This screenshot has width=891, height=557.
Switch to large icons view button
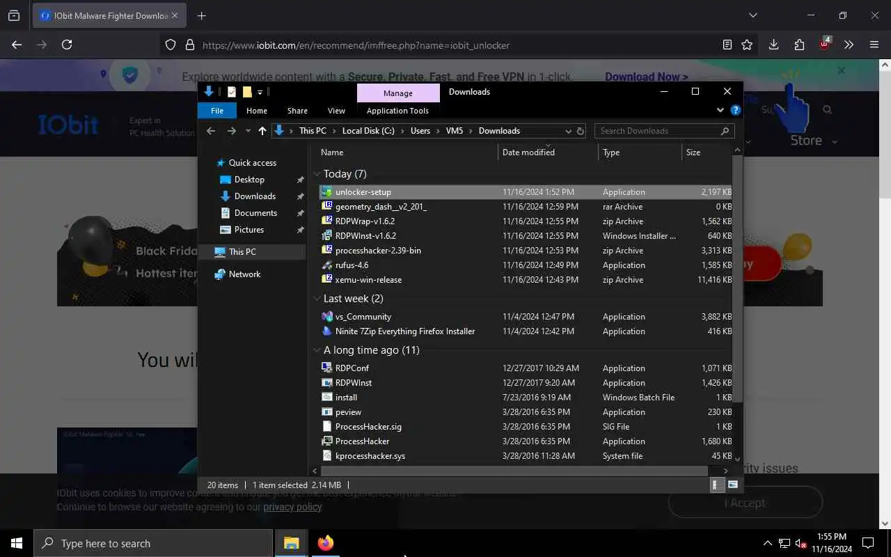[732, 485]
